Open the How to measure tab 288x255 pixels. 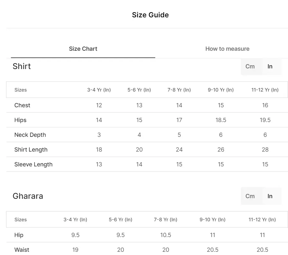227,49
